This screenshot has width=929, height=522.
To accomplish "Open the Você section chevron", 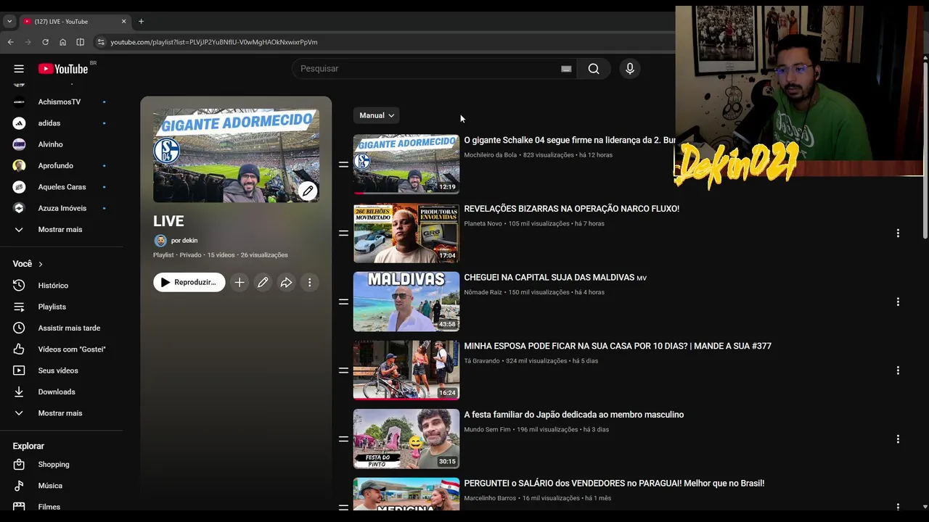I will 41,264.
